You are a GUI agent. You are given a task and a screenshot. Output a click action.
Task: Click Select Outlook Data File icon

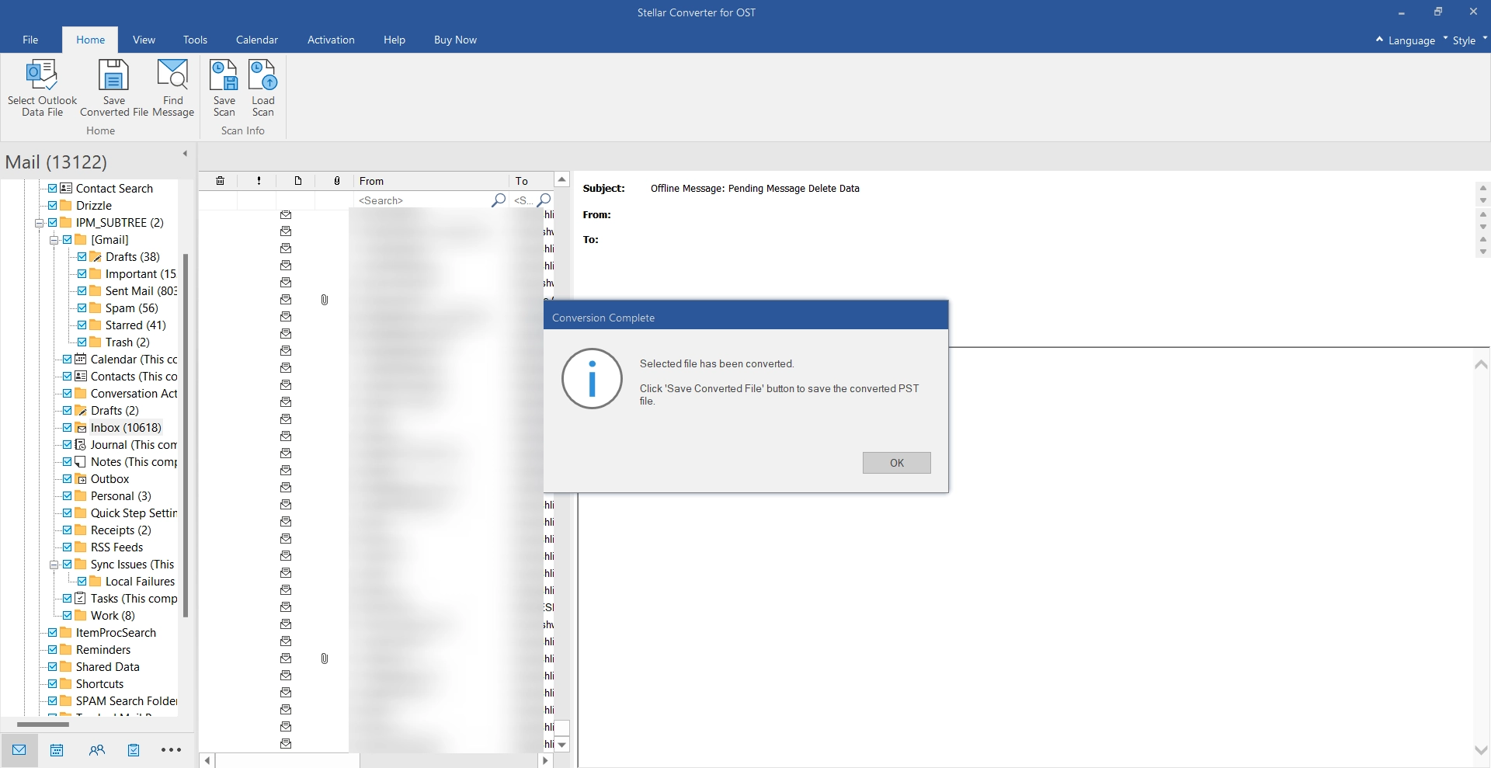point(42,76)
